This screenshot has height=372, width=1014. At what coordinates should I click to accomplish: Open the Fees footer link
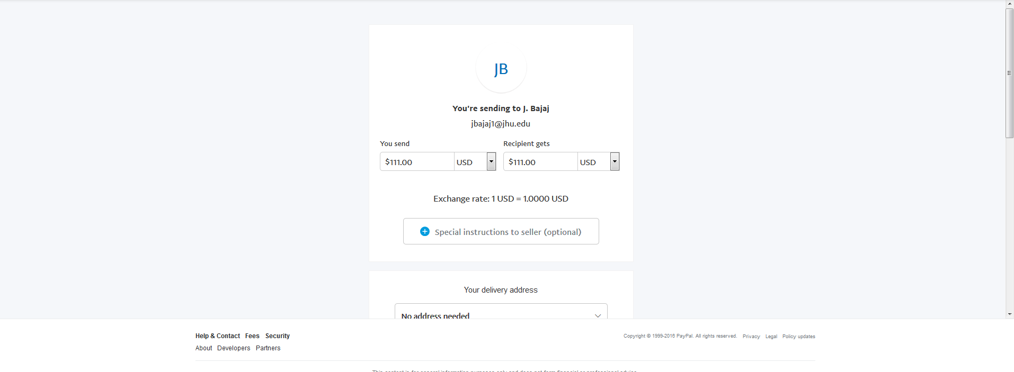click(x=252, y=336)
